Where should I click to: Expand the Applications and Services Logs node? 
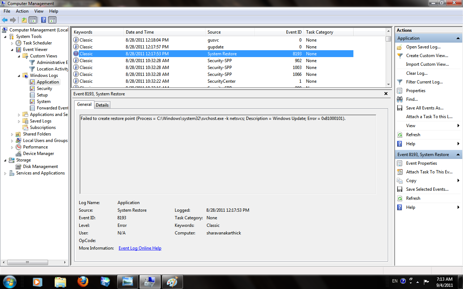[x=19, y=115]
